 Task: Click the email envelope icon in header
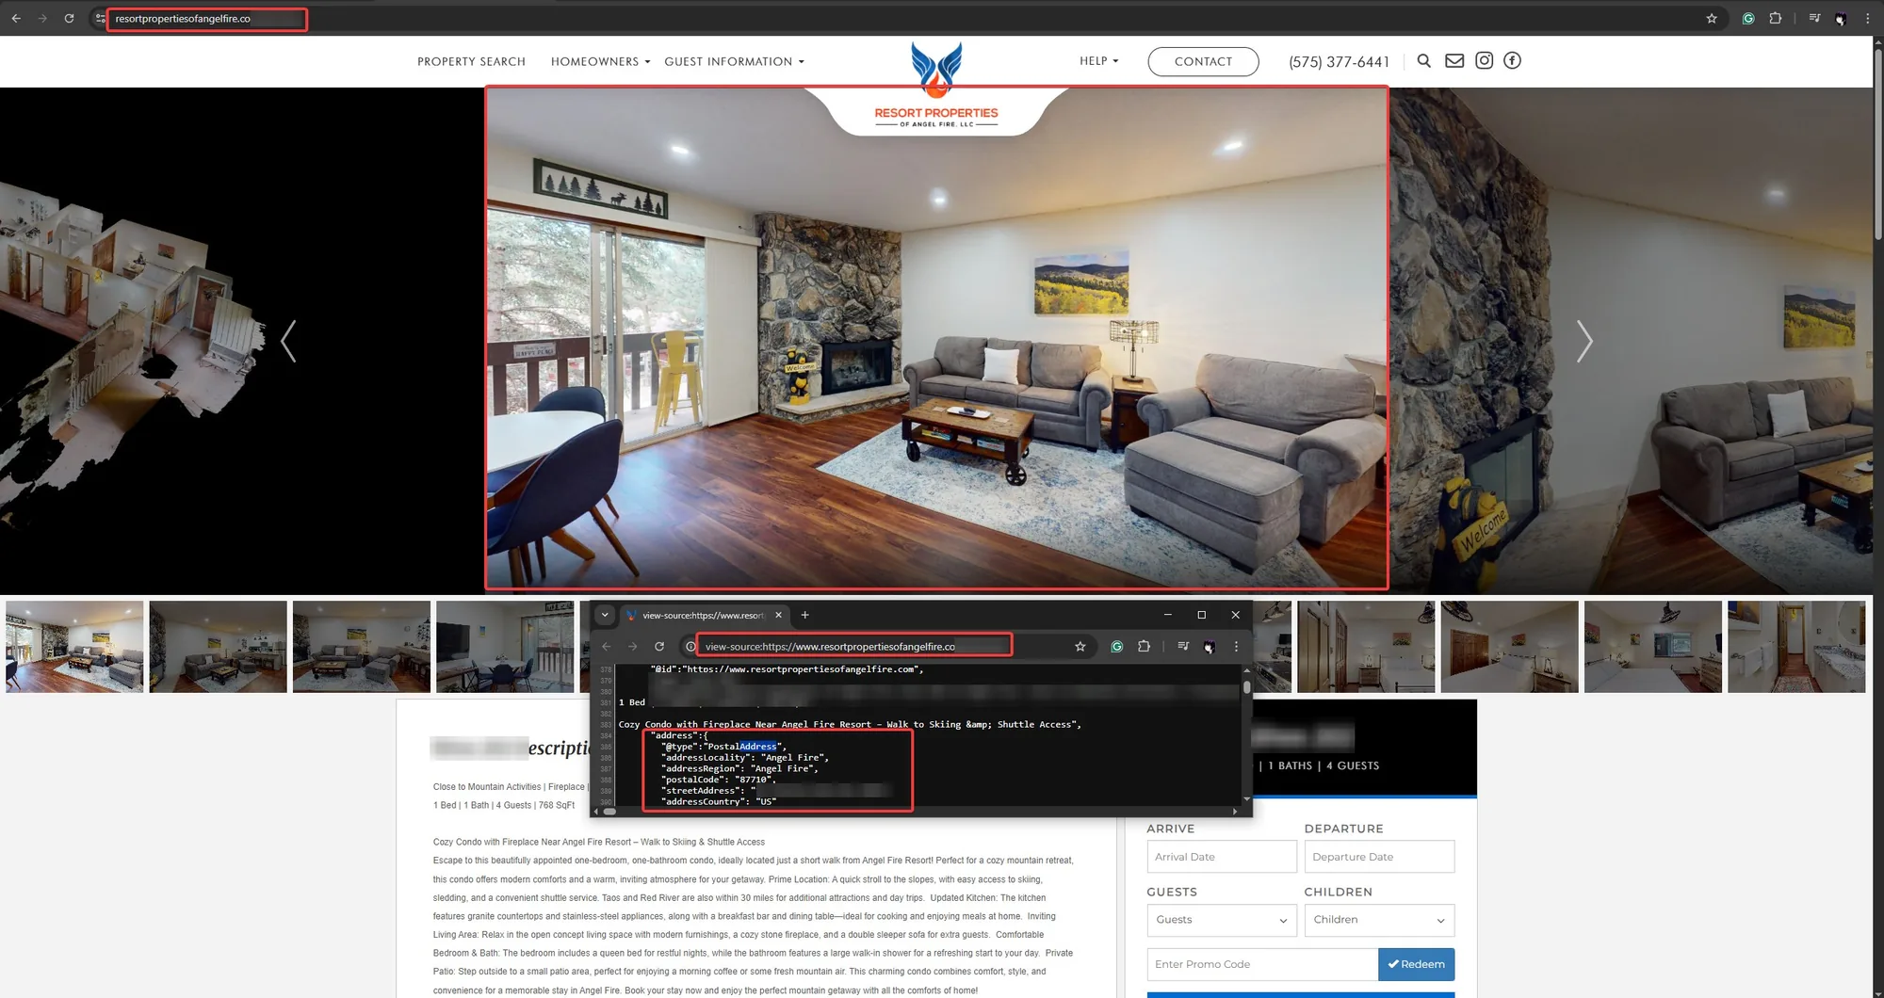[1454, 60]
